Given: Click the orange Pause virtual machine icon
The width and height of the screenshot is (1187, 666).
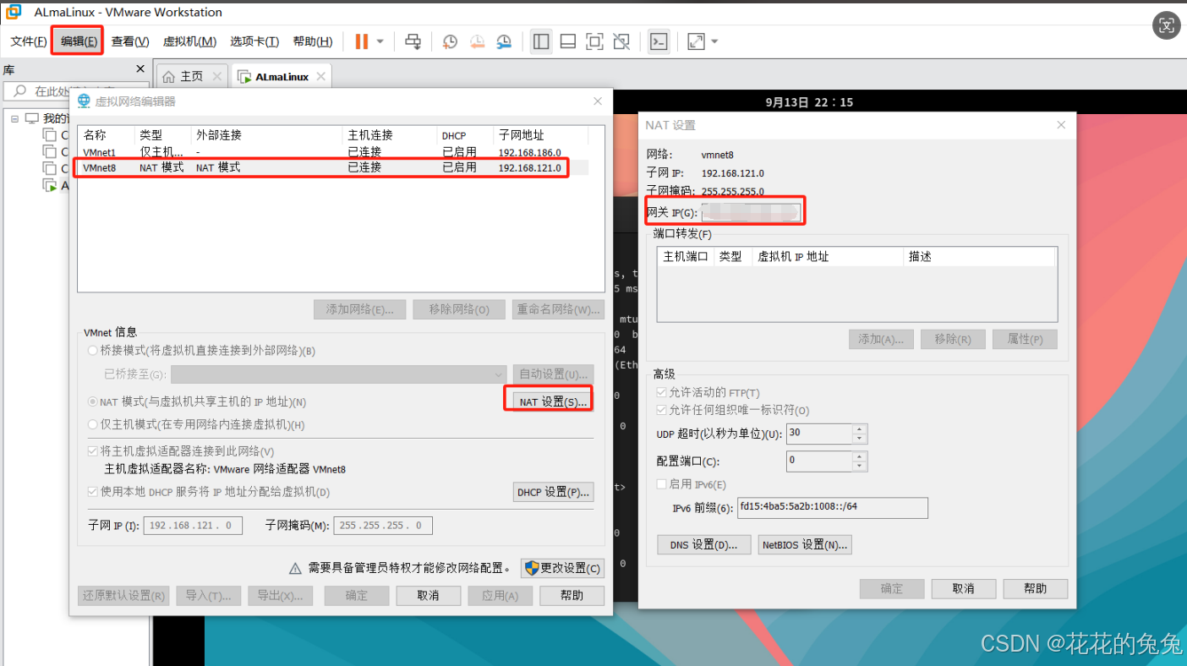Looking at the screenshot, I should 362,41.
